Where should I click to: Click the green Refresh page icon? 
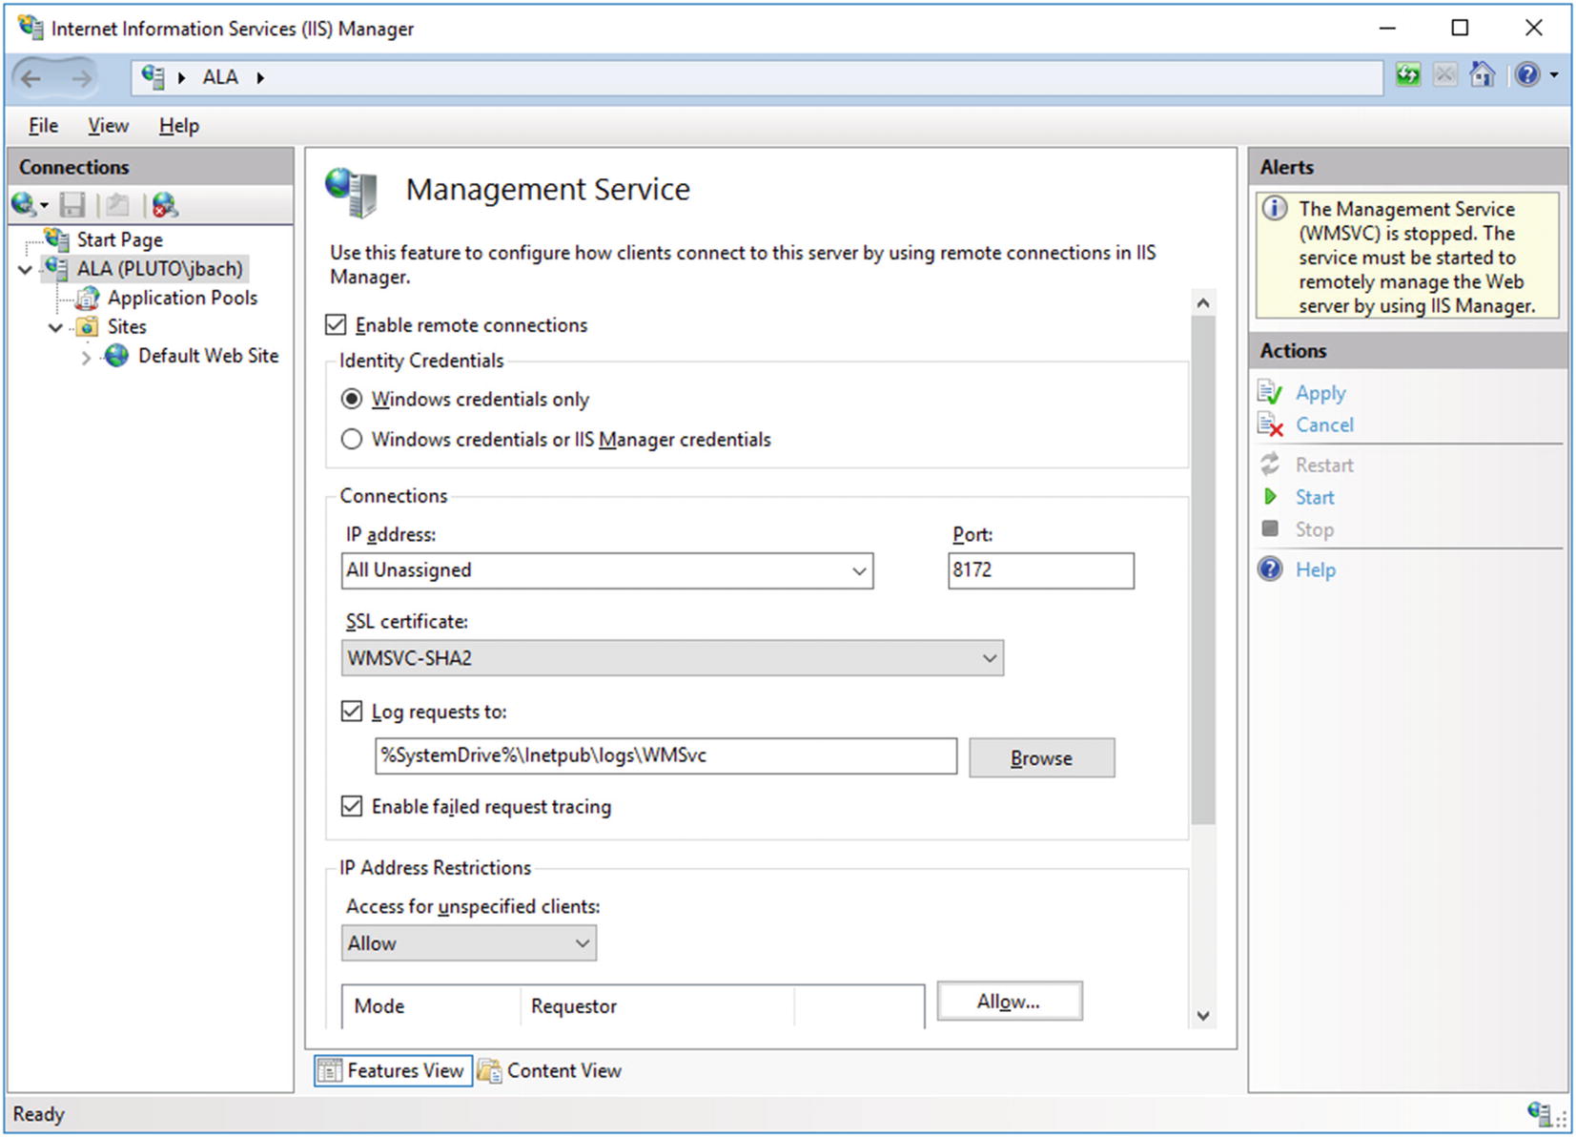click(1407, 75)
